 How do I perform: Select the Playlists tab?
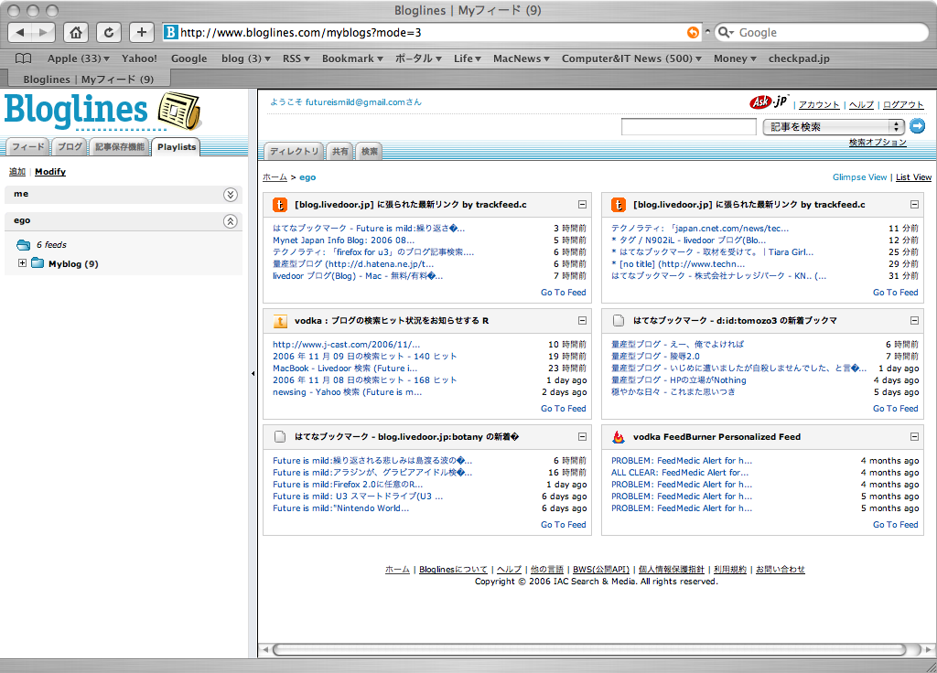[177, 147]
